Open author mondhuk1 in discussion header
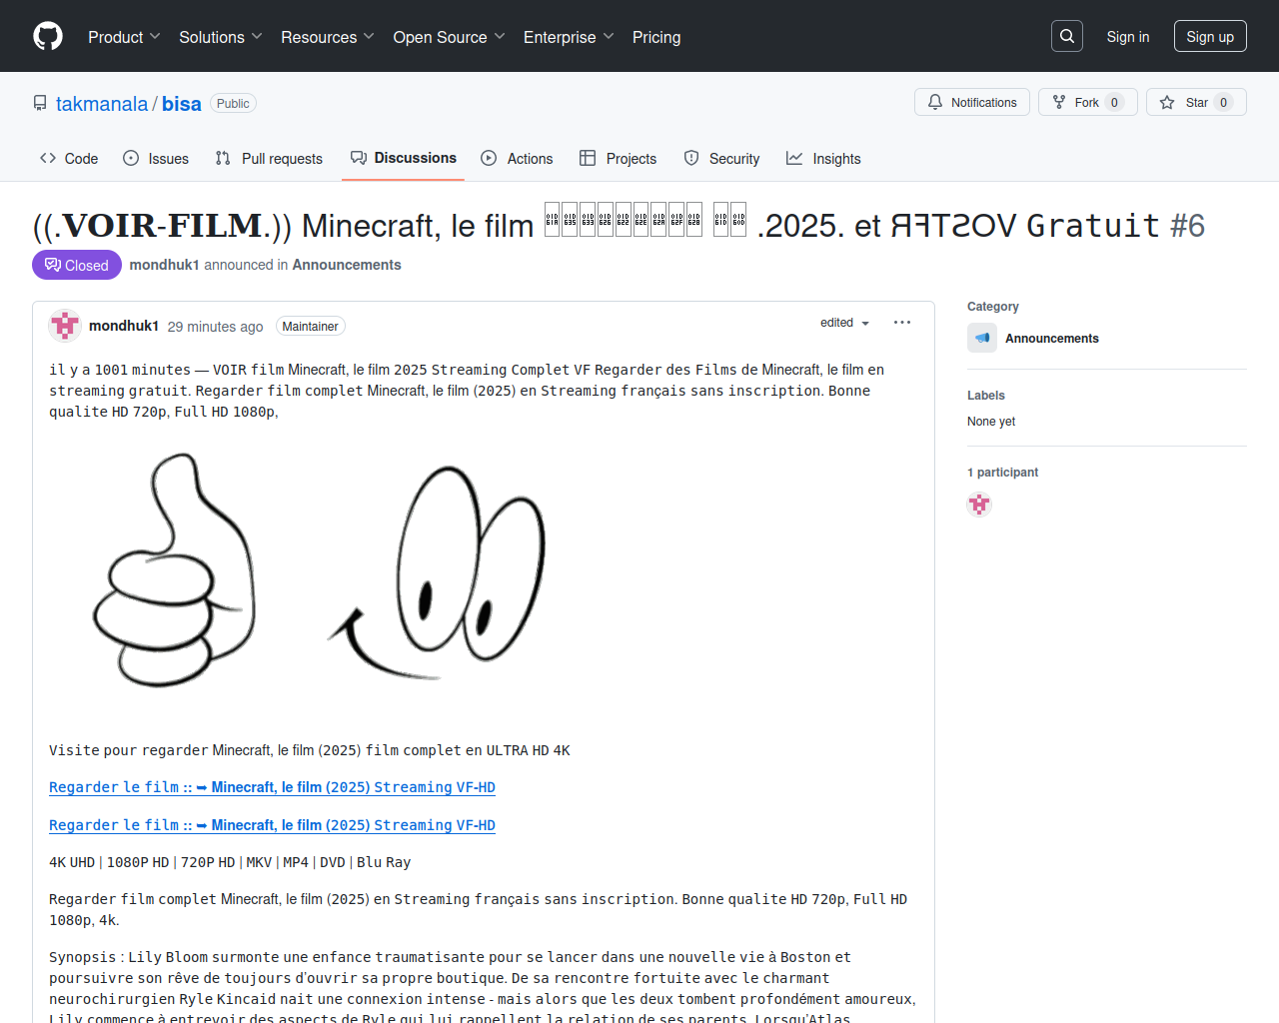 pyautogui.click(x=165, y=265)
